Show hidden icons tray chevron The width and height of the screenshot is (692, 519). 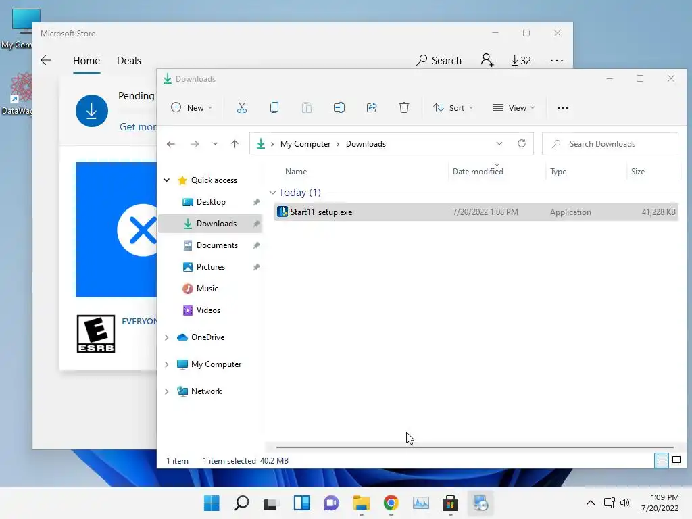591,503
